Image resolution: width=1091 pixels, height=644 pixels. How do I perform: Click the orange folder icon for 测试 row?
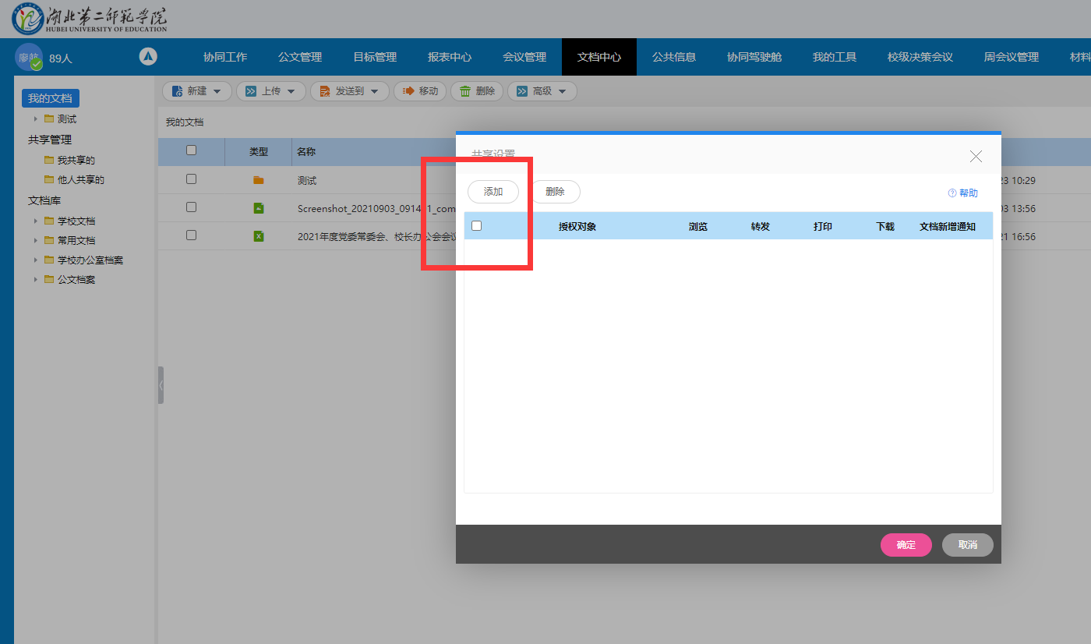[259, 180]
